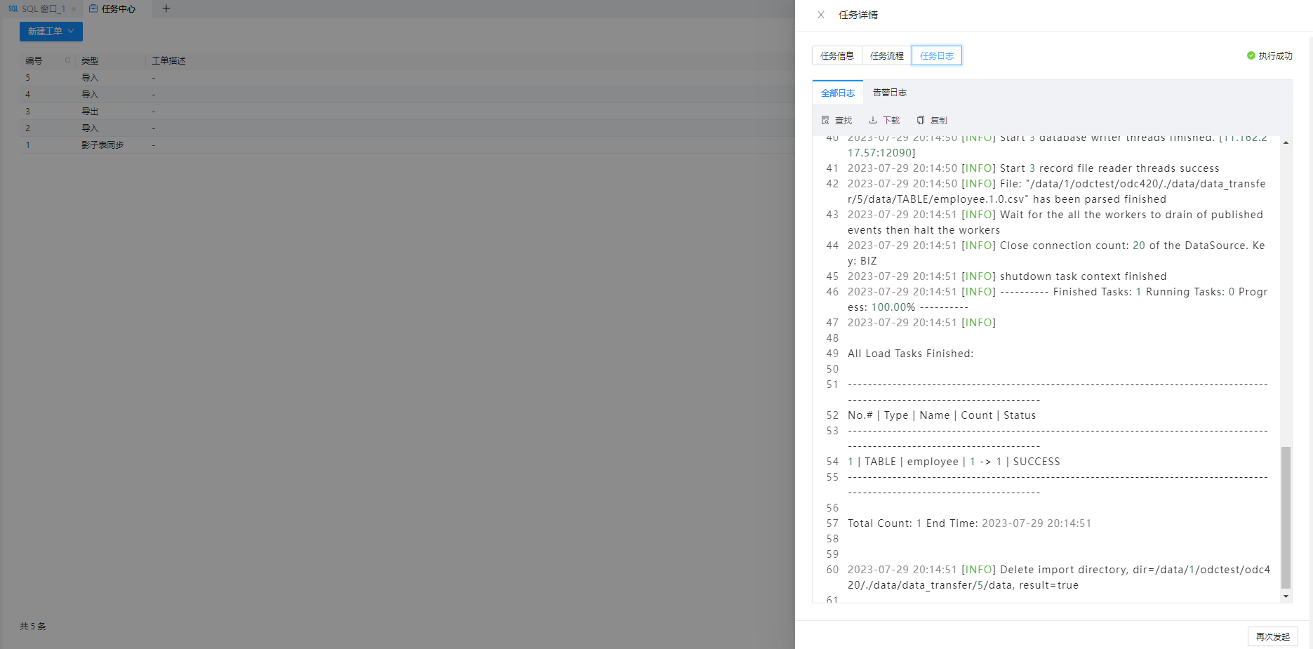Click the 影子表同步 type cell
The height and width of the screenshot is (649, 1313).
point(102,145)
